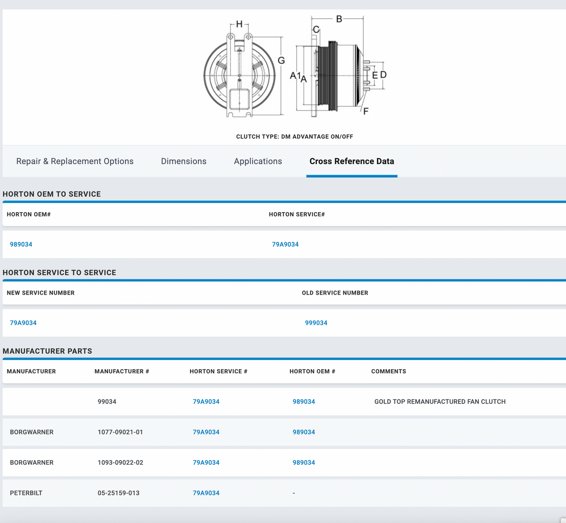566x523 pixels.
Task: Open old service number 999034 link
Action: click(x=316, y=323)
